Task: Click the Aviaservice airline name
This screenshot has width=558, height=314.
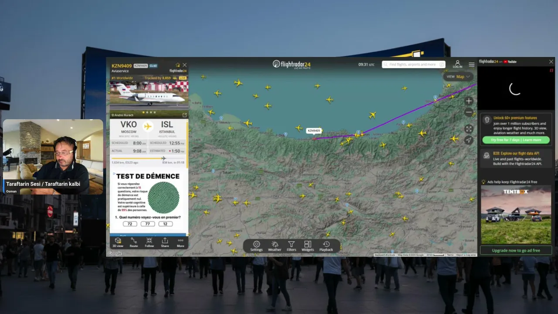Action: click(120, 71)
